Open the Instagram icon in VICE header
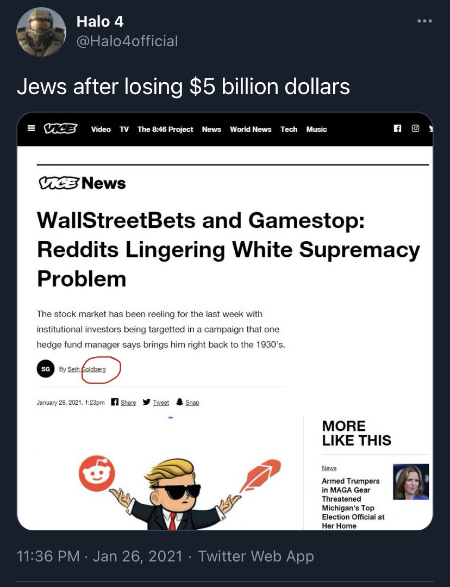This screenshot has height=587, width=450. click(x=415, y=128)
